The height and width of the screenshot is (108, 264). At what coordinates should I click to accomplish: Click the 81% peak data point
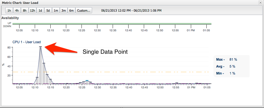40,47
